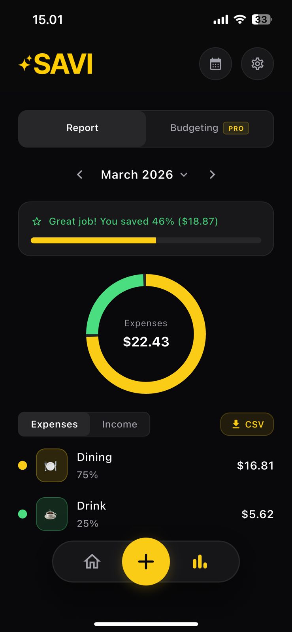Open settings with the gear icon
Image resolution: width=292 pixels, height=632 pixels.
coord(257,64)
